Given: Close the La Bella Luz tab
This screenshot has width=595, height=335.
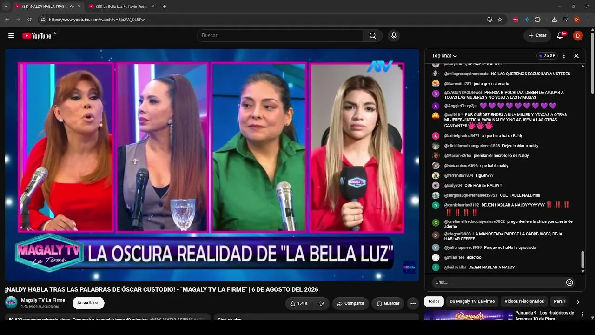Looking at the screenshot, I should [x=153, y=7].
